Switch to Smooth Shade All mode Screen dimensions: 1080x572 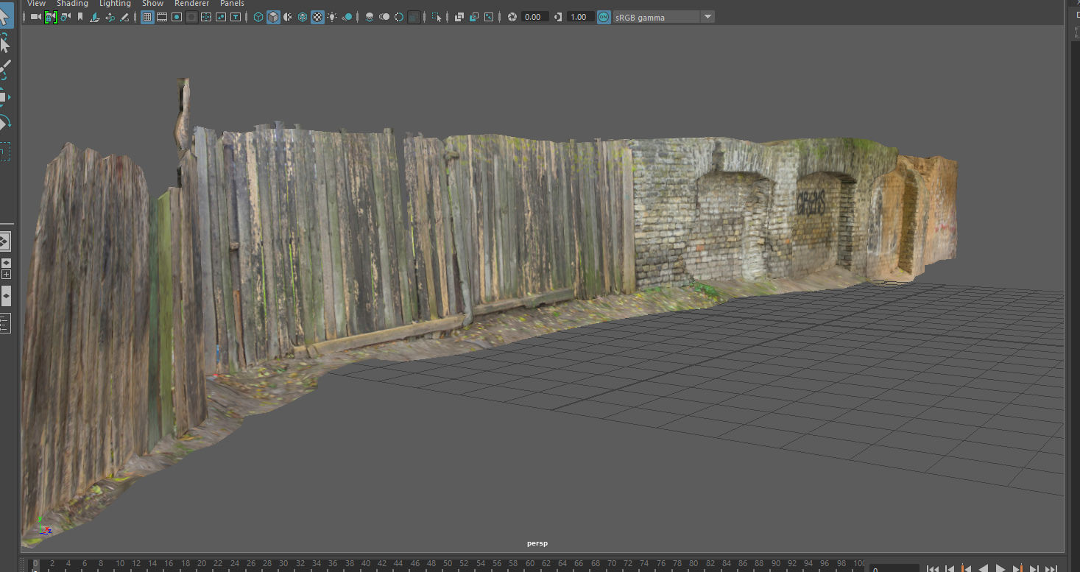click(273, 17)
